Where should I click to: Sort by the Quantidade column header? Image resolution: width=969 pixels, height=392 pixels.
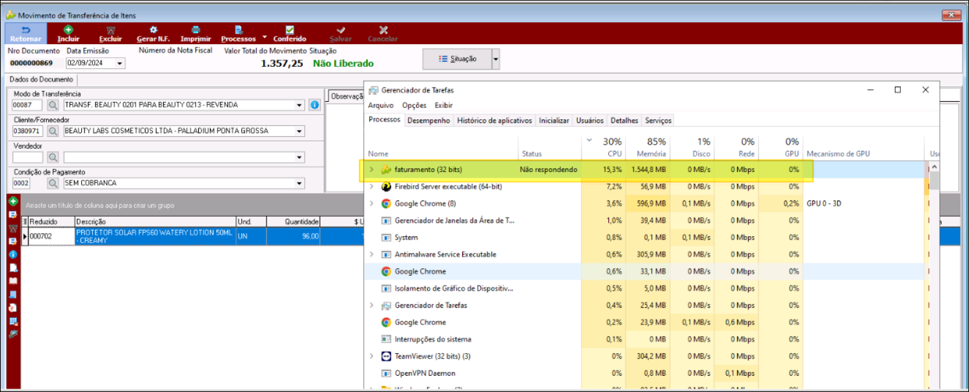pyautogui.click(x=293, y=221)
